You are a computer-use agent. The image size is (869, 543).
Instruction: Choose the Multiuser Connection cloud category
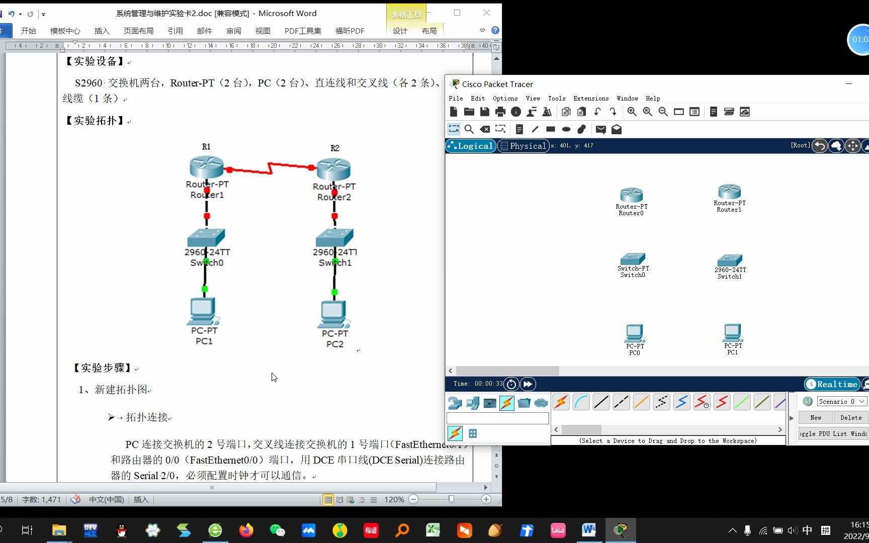[541, 403]
